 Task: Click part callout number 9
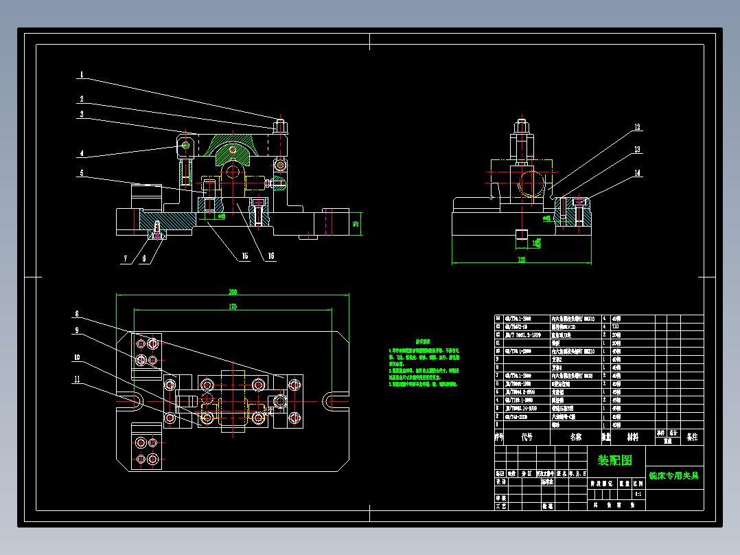click(x=77, y=330)
